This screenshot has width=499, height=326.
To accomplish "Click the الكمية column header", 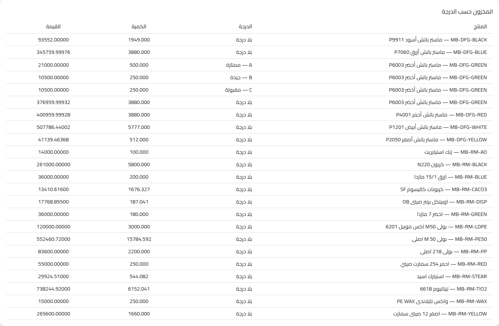I will coord(139,27).
